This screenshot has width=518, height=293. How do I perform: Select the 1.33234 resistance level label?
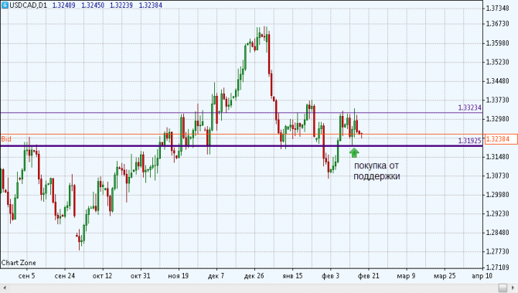coord(469,107)
